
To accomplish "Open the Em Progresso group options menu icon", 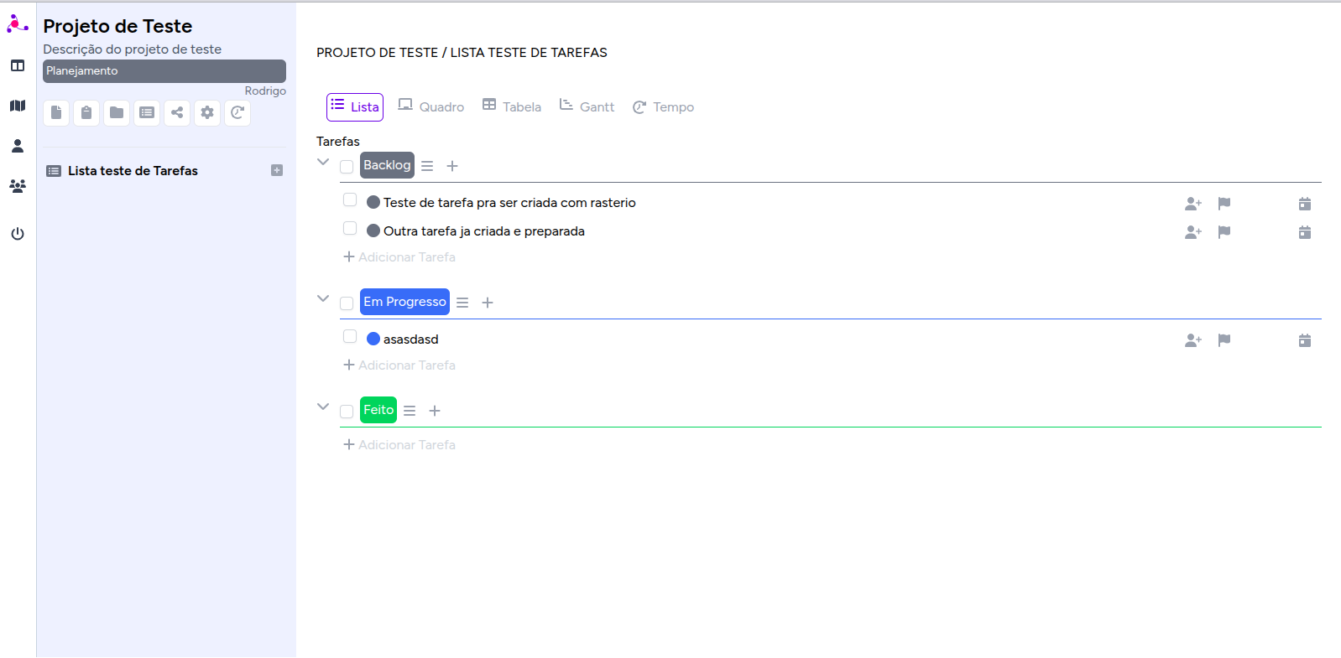I will click(x=462, y=303).
